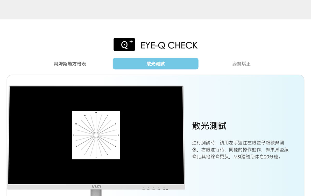Switch to the 阿姆斯勒方格表 tab

pyautogui.click(x=70, y=64)
